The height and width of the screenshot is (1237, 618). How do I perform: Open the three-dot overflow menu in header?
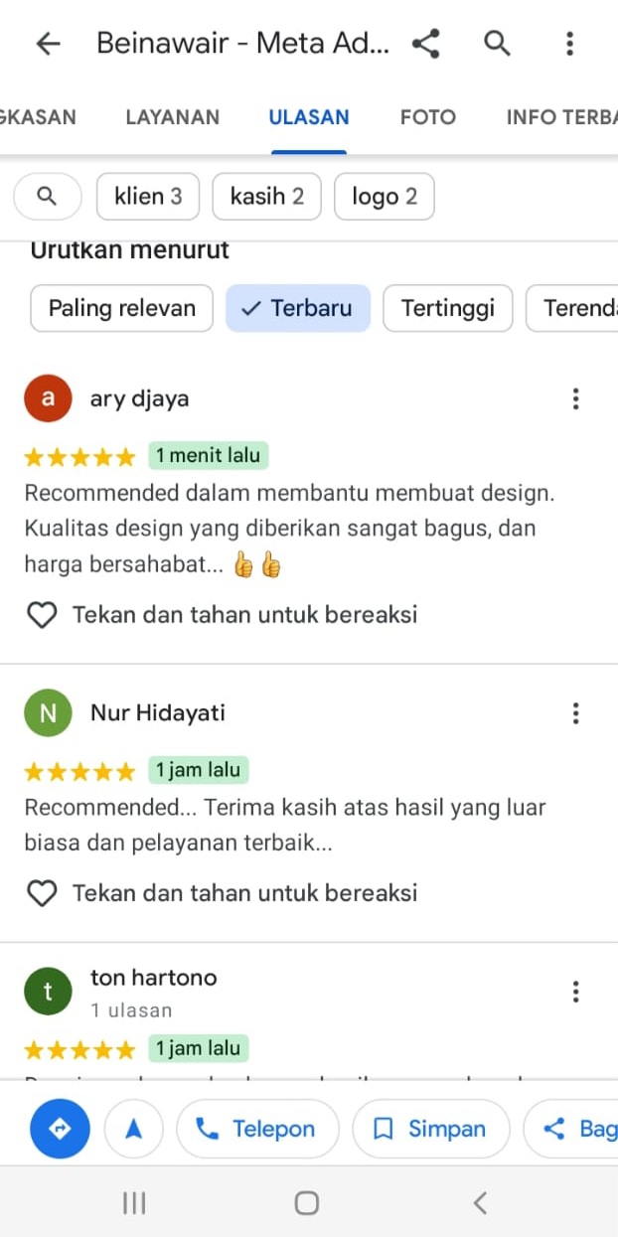click(569, 44)
